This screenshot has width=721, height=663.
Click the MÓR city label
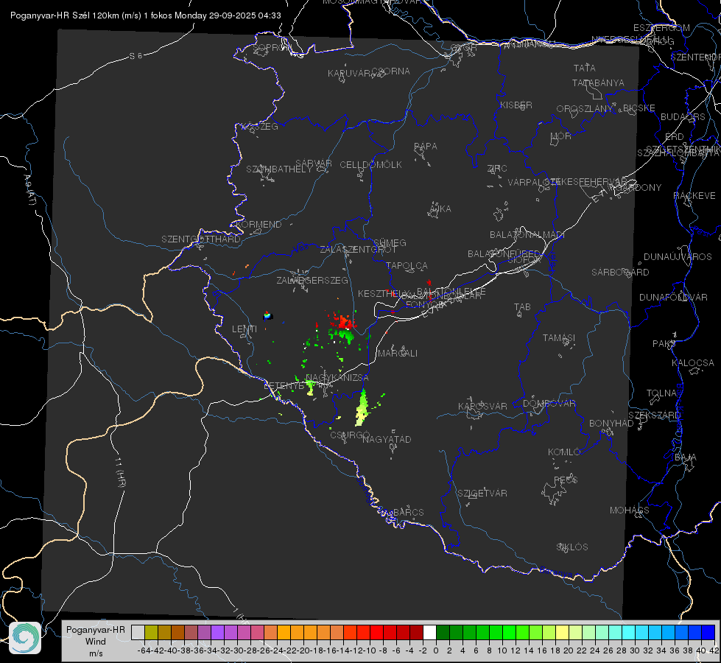tap(561, 136)
